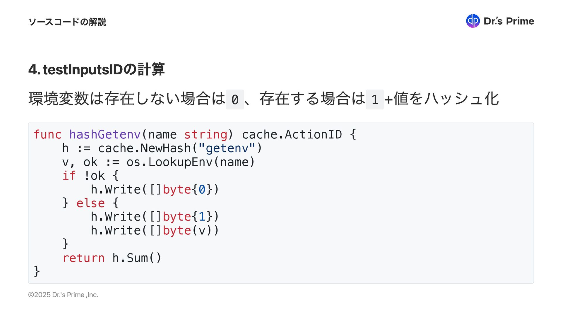Click the os.LookupEnv(name) call
The image size is (562, 316).
pyautogui.click(x=191, y=162)
